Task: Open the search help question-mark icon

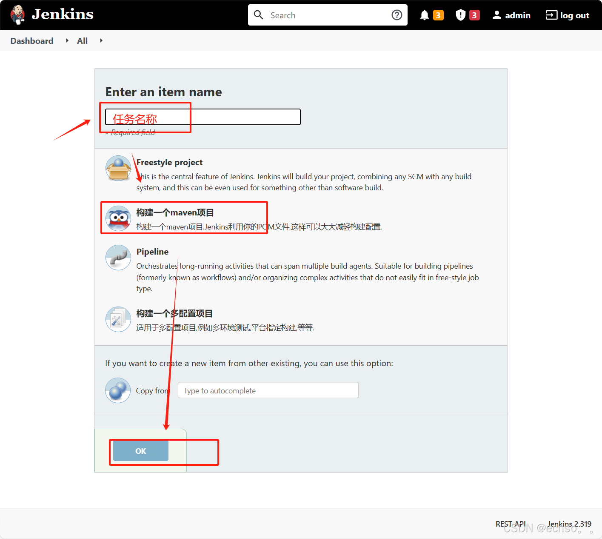Action: point(397,15)
